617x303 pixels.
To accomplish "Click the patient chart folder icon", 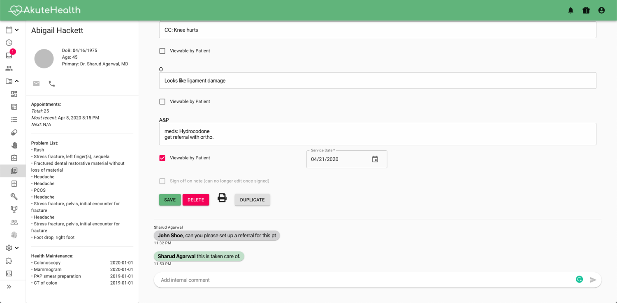I will point(9,81).
